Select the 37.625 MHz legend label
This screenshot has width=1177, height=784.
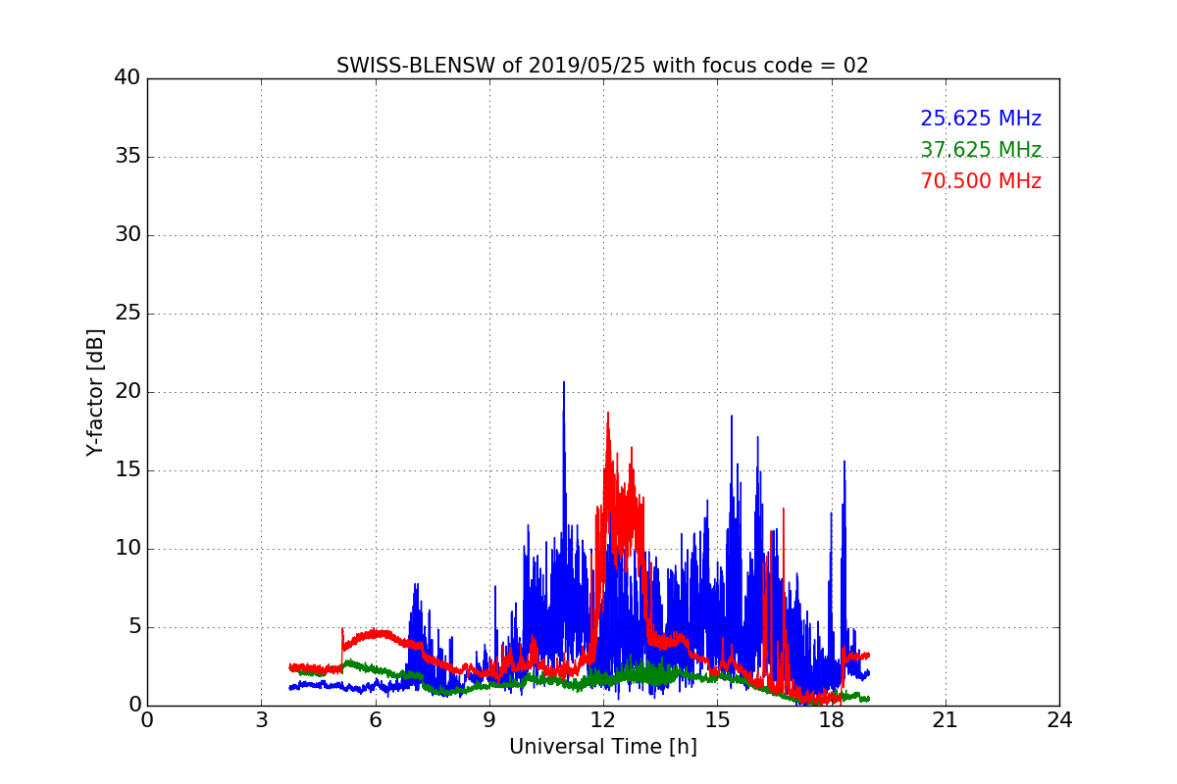tap(981, 150)
